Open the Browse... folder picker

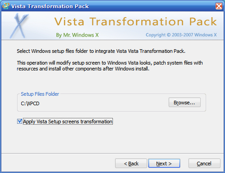[184, 103]
